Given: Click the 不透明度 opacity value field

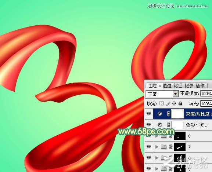Looking at the screenshot, I should (206, 94).
